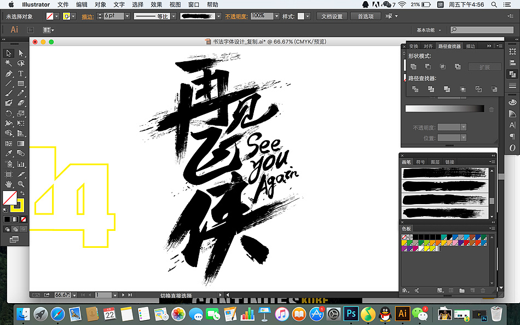Select the Paintbrush tool
The width and height of the screenshot is (520, 325).
[x=9, y=93]
